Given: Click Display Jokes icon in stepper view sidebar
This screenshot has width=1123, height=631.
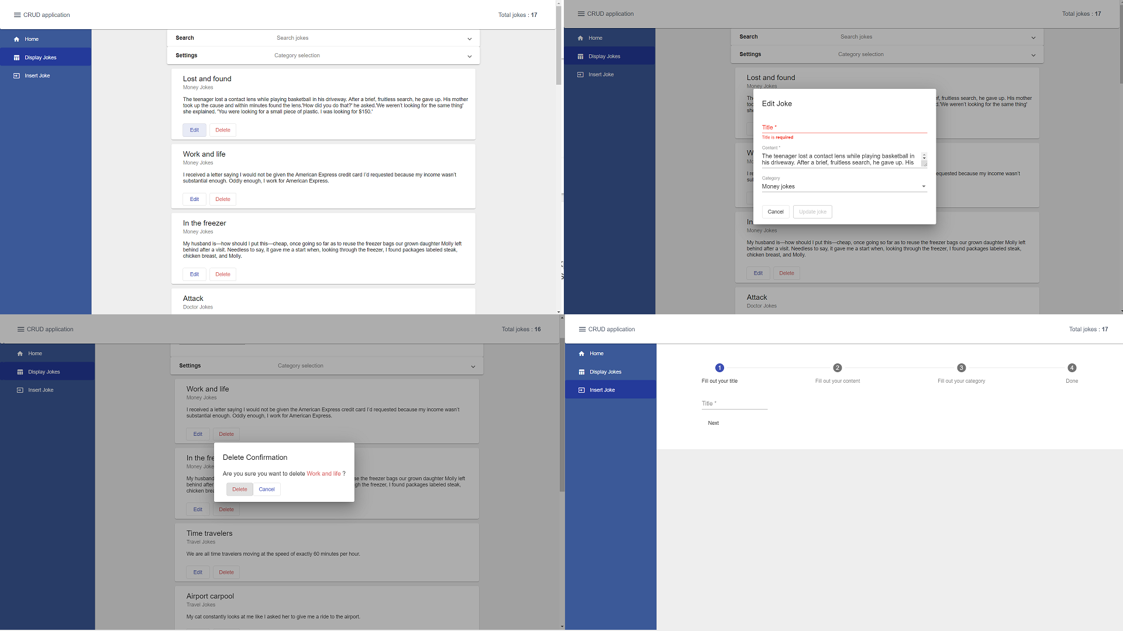Looking at the screenshot, I should [581, 372].
